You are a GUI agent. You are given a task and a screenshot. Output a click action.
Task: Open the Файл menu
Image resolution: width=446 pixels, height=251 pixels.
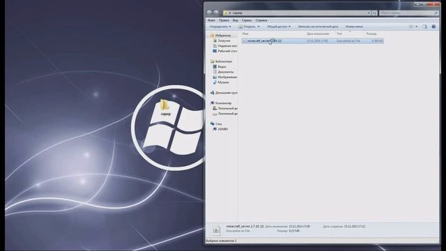point(211,20)
